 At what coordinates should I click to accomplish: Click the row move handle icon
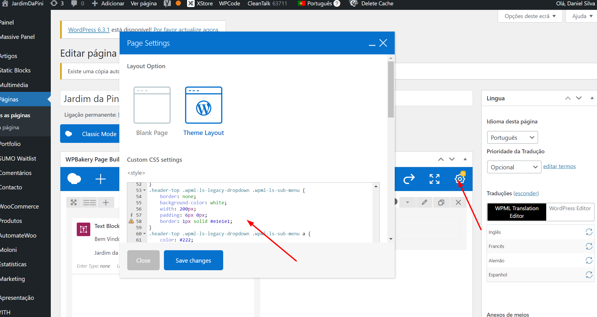[x=74, y=202]
